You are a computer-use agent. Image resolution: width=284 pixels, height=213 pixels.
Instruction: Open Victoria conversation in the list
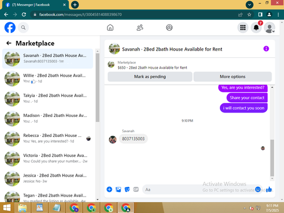coord(48,158)
